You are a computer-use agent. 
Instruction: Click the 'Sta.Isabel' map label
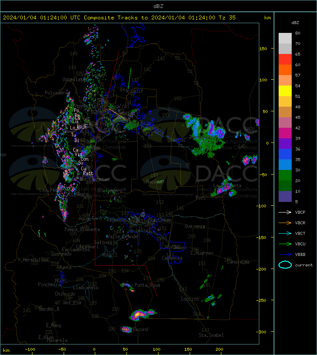point(211,335)
